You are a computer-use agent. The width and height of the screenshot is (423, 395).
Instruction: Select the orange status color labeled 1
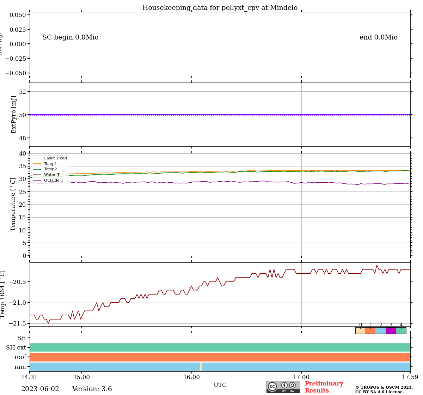pos(370,331)
